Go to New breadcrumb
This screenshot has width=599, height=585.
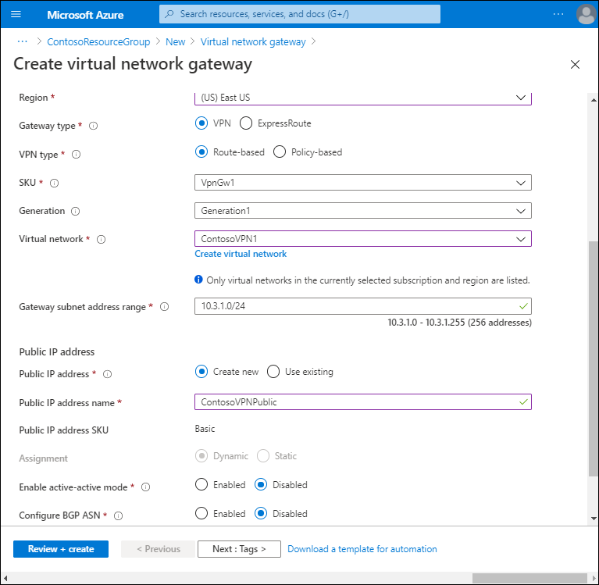[x=176, y=41]
